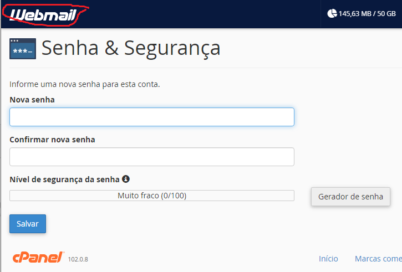Click the password asterisks page icon
Screen dimensions: 402x272
coord(23,49)
